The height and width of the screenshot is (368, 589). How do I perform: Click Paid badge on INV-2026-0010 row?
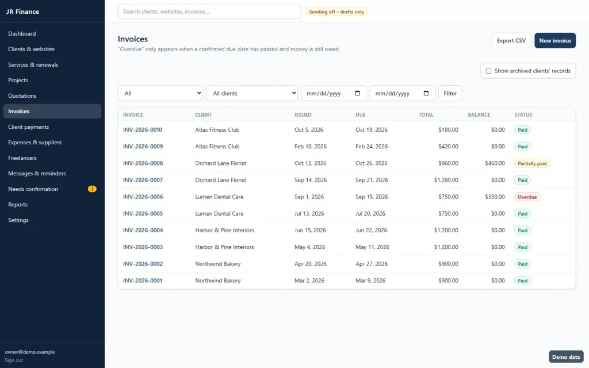click(x=522, y=130)
